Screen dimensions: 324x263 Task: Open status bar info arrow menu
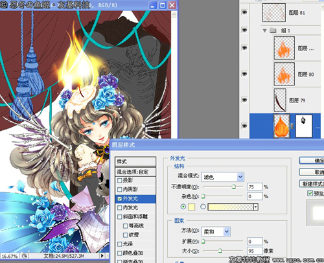coord(102,256)
